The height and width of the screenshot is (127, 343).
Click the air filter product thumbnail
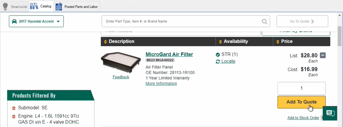point(121,62)
